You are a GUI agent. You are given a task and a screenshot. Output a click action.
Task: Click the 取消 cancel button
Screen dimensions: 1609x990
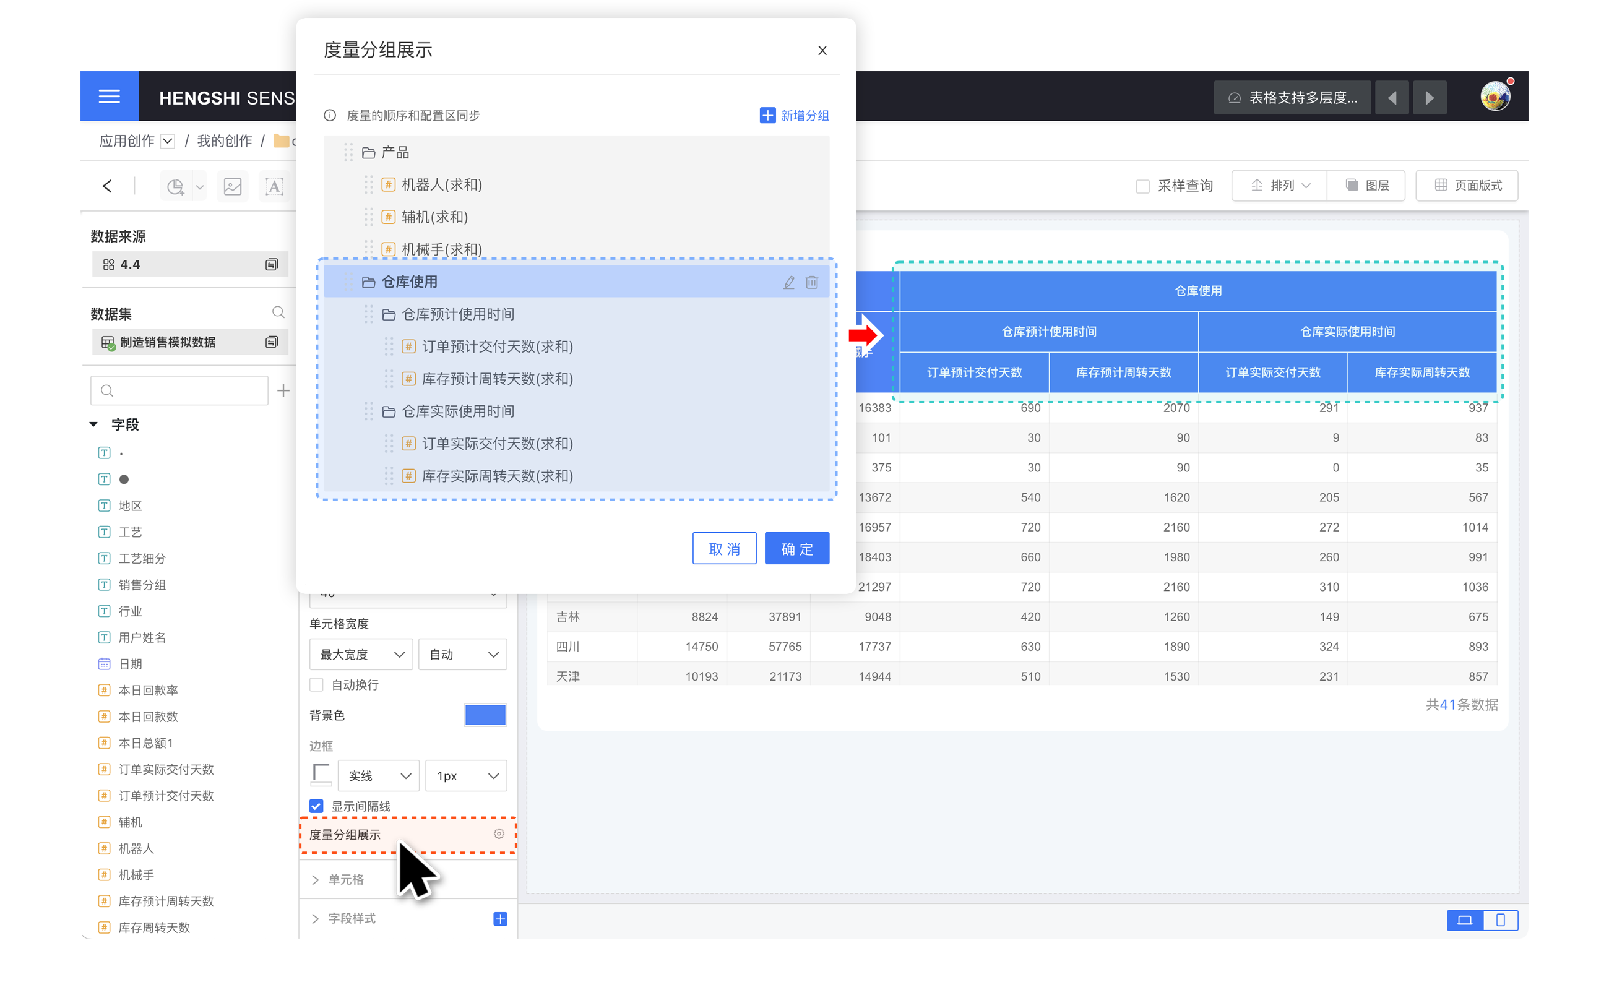pos(724,548)
